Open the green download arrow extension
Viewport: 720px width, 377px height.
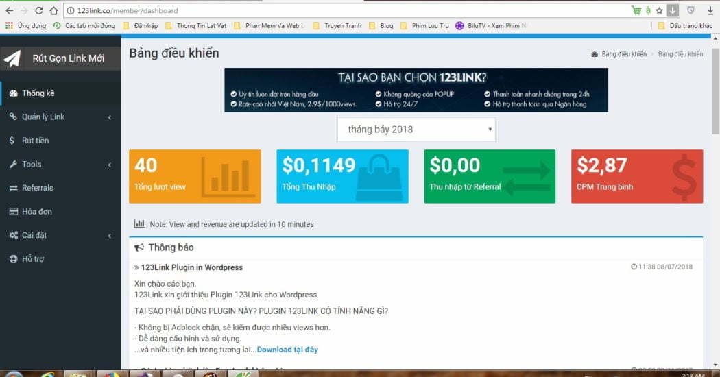[673, 10]
